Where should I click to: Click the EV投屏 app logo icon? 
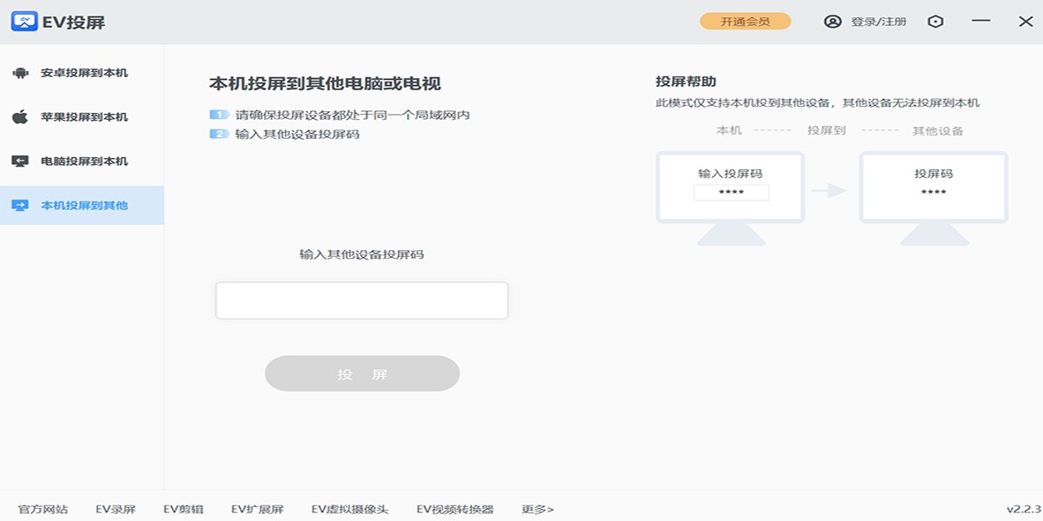coord(24,21)
